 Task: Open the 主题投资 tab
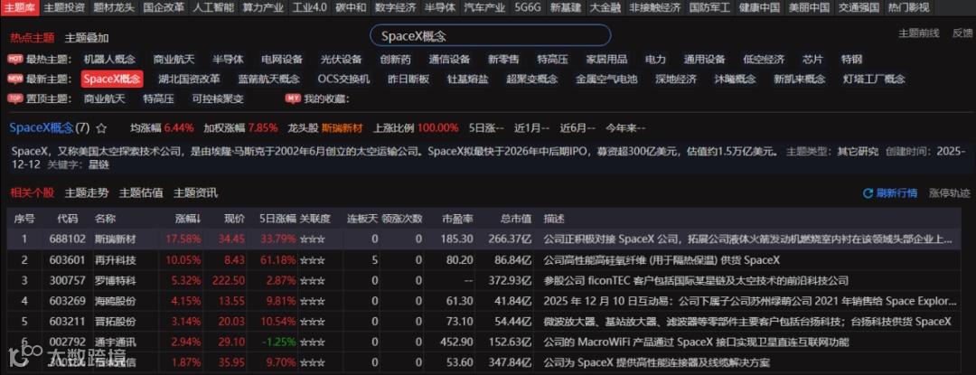[x=64, y=7]
